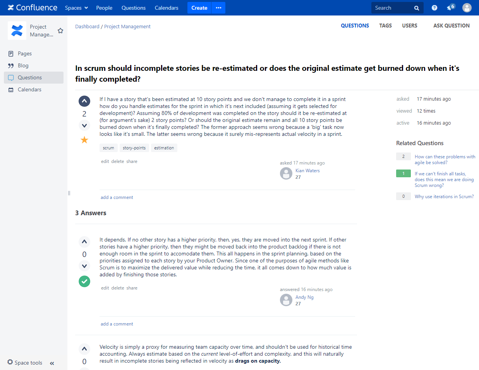Click delete under Andy Ng's answer
The image size is (479, 370).
tap(118, 288)
